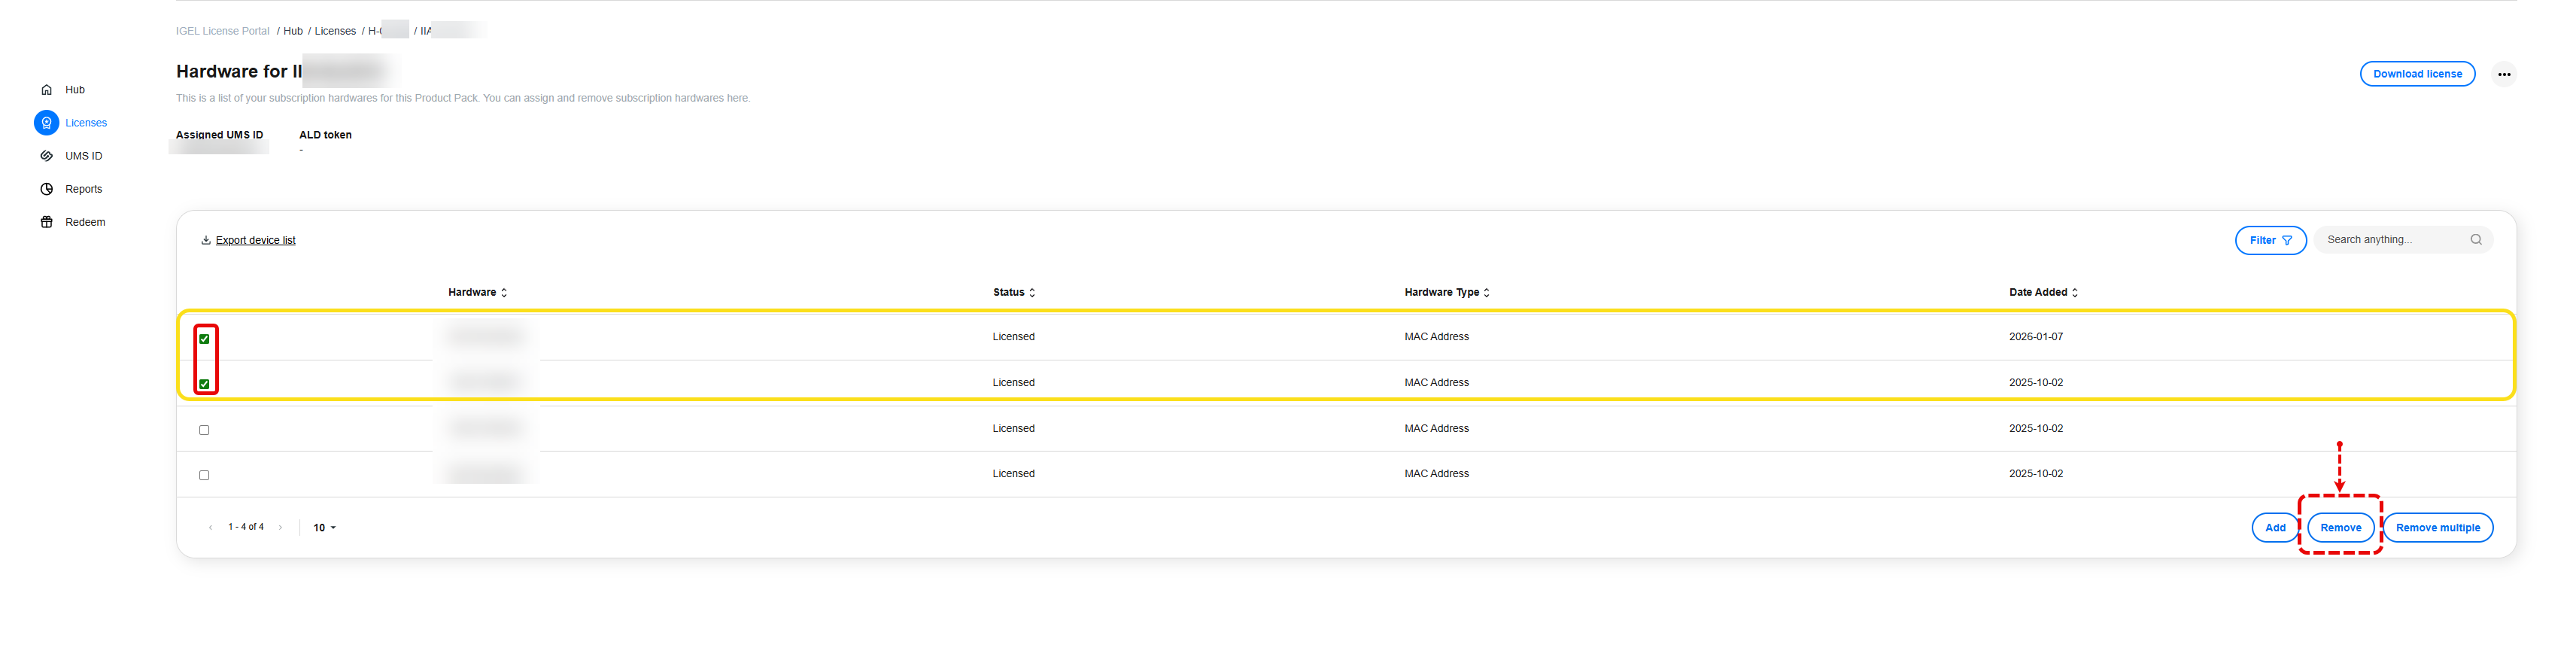
Task: Click the search magnifier icon
Action: [x=2476, y=240]
